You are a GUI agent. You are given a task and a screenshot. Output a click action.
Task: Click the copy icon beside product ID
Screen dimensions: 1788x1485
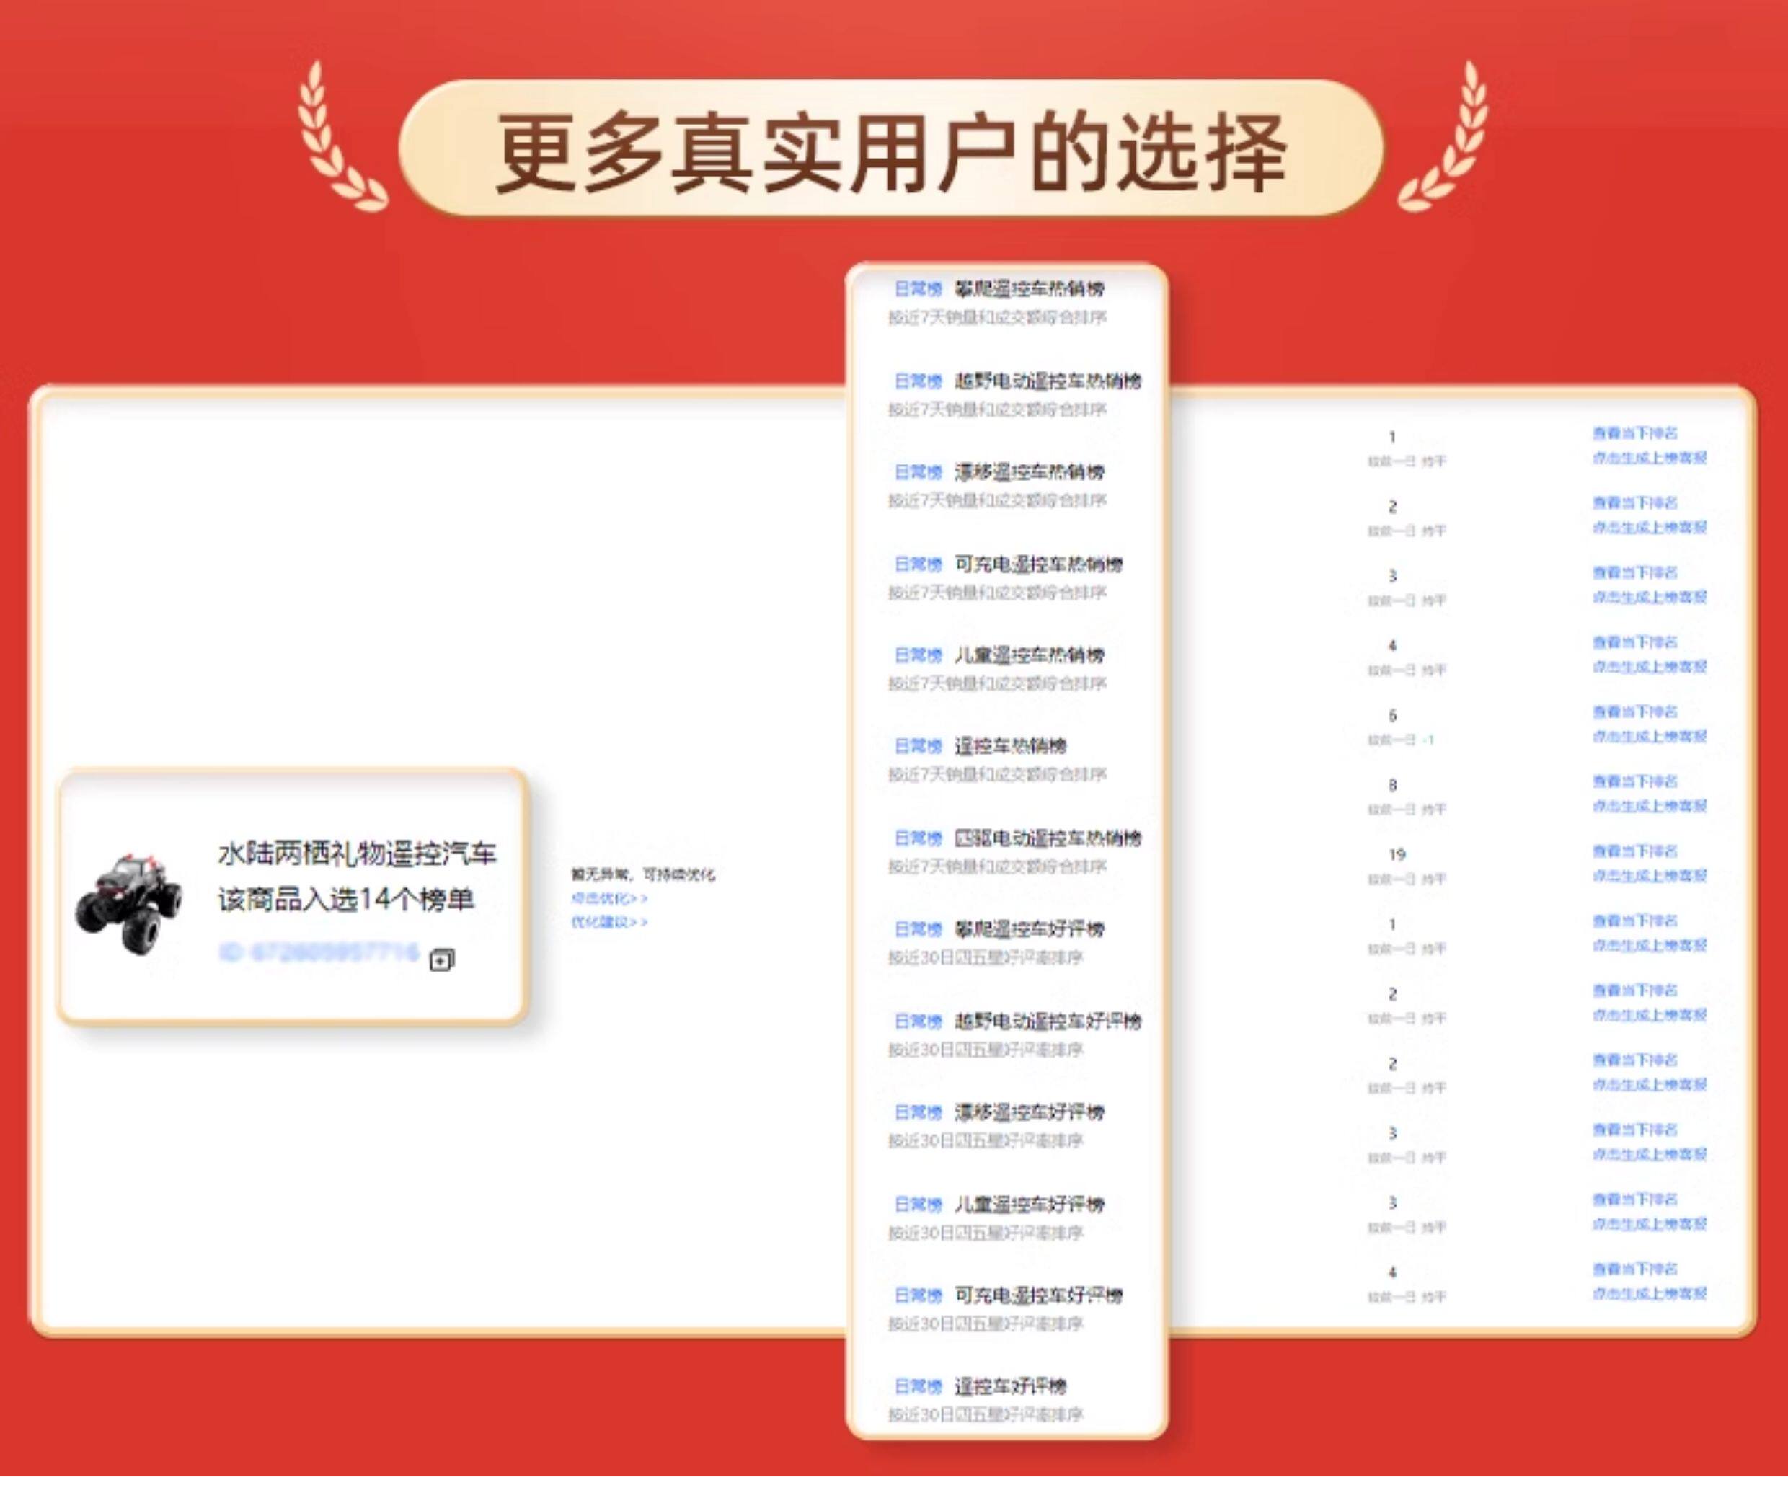coord(442,959)
